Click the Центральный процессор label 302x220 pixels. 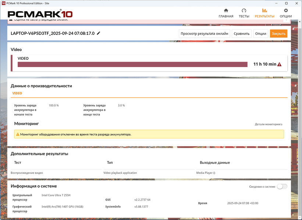(22, 198)
